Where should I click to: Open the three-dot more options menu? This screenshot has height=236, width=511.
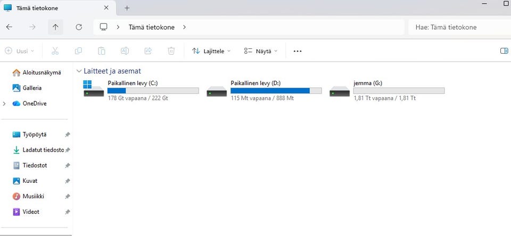298,51
